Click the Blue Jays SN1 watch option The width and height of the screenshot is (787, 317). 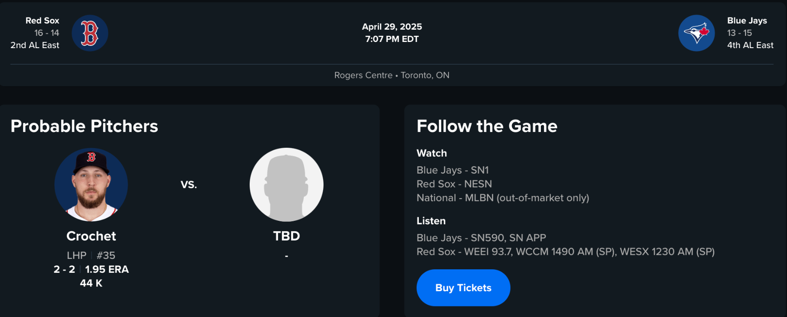[x=453, y=170]
